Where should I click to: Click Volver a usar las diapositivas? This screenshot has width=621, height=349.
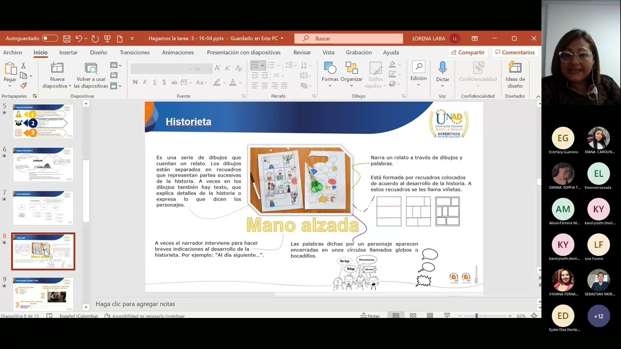[91, 76]
